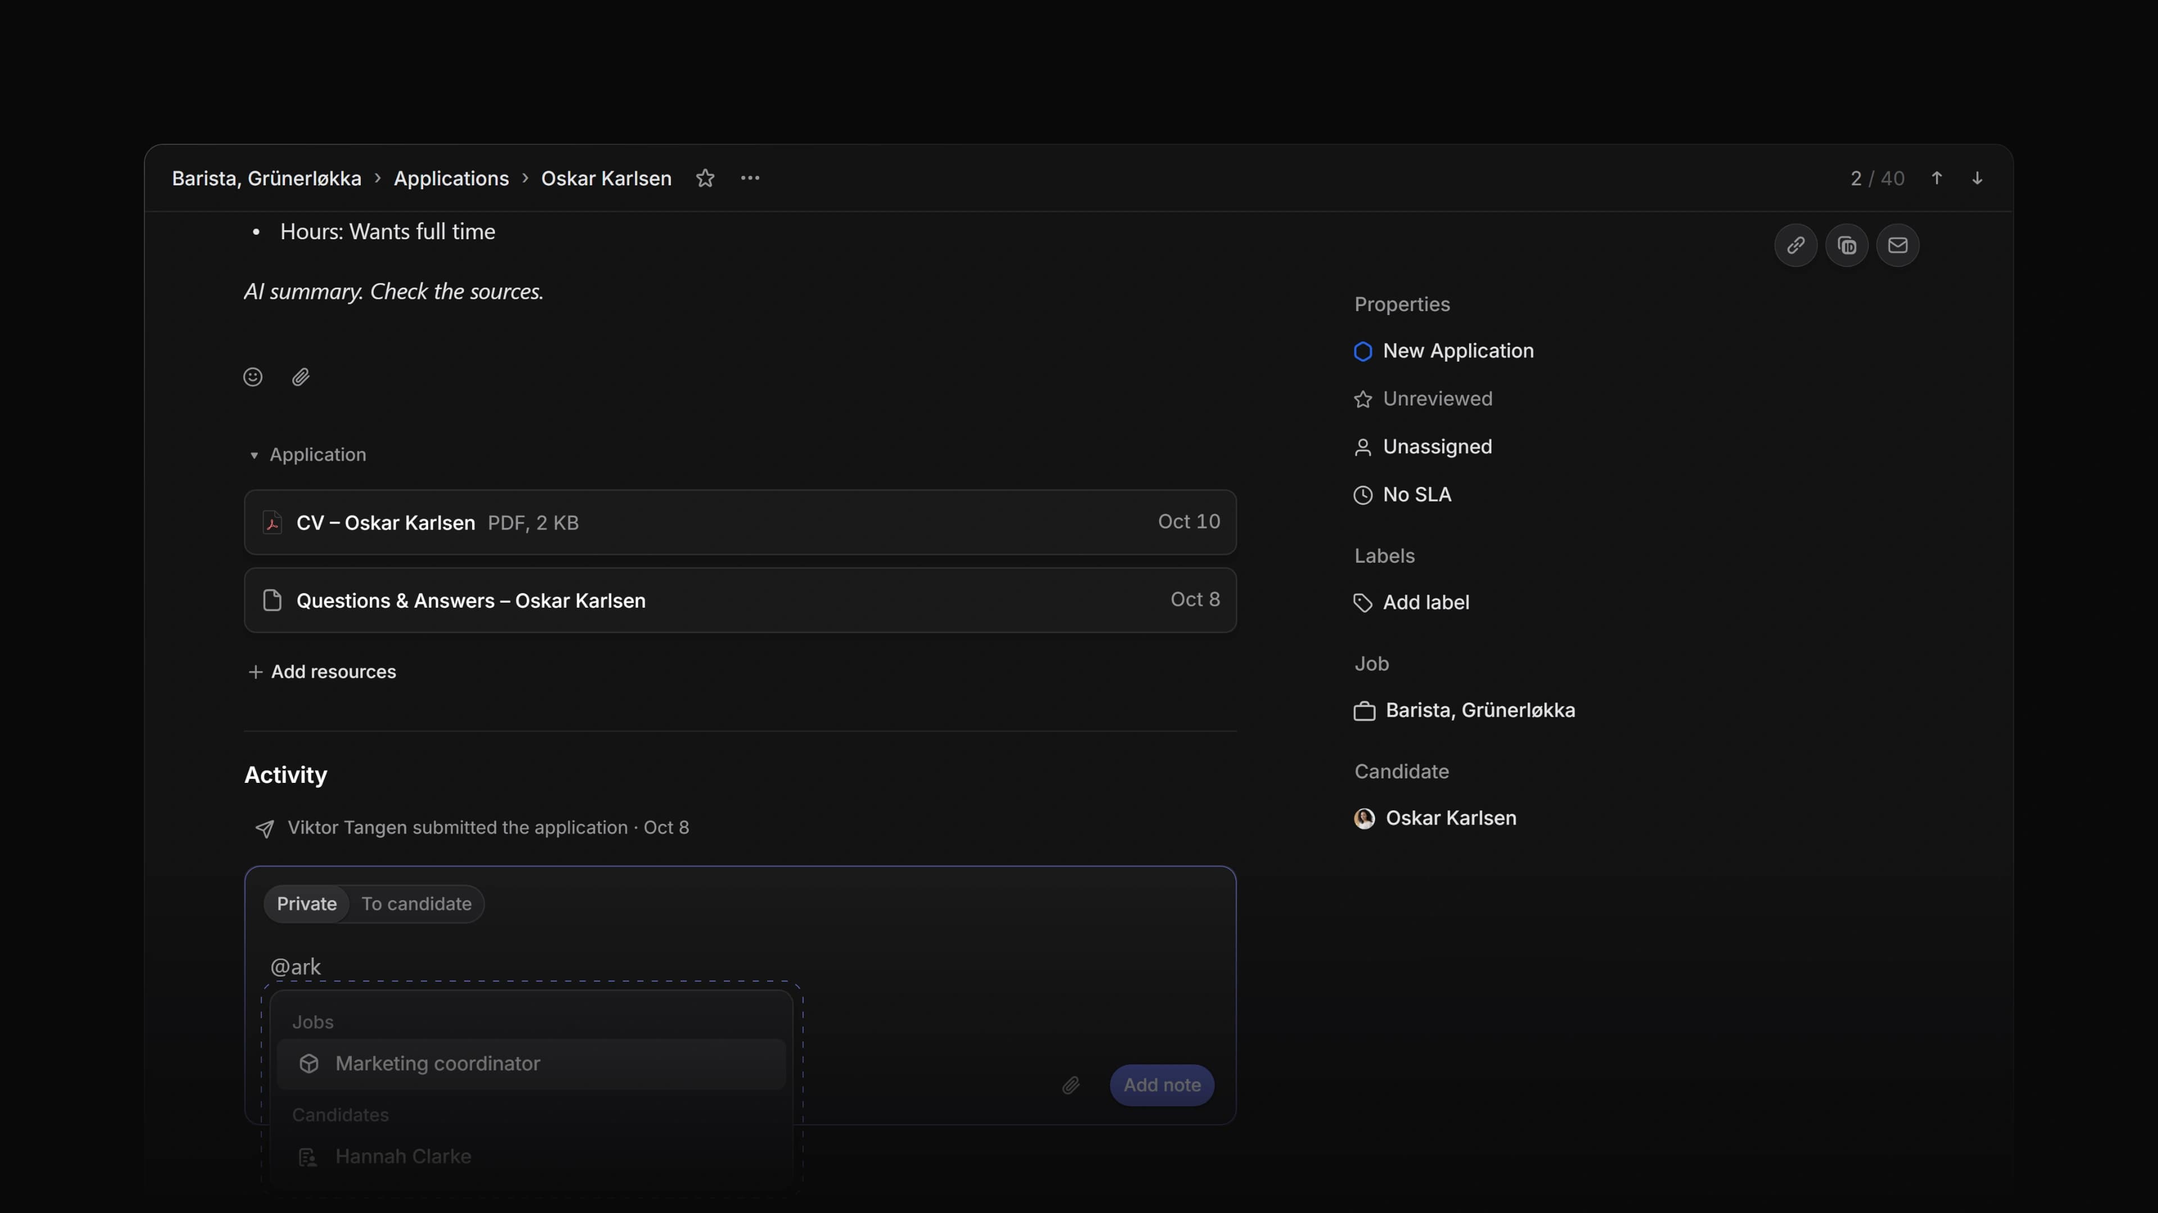Click Viktor Tangen submitted activity entry
Image resolution: width=2158 pixels, height=1213 pixels.
tap(472, 828)
